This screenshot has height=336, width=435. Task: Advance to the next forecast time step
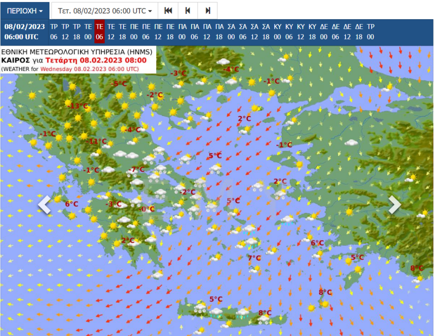pyautogui.click(x=208, y=10)
